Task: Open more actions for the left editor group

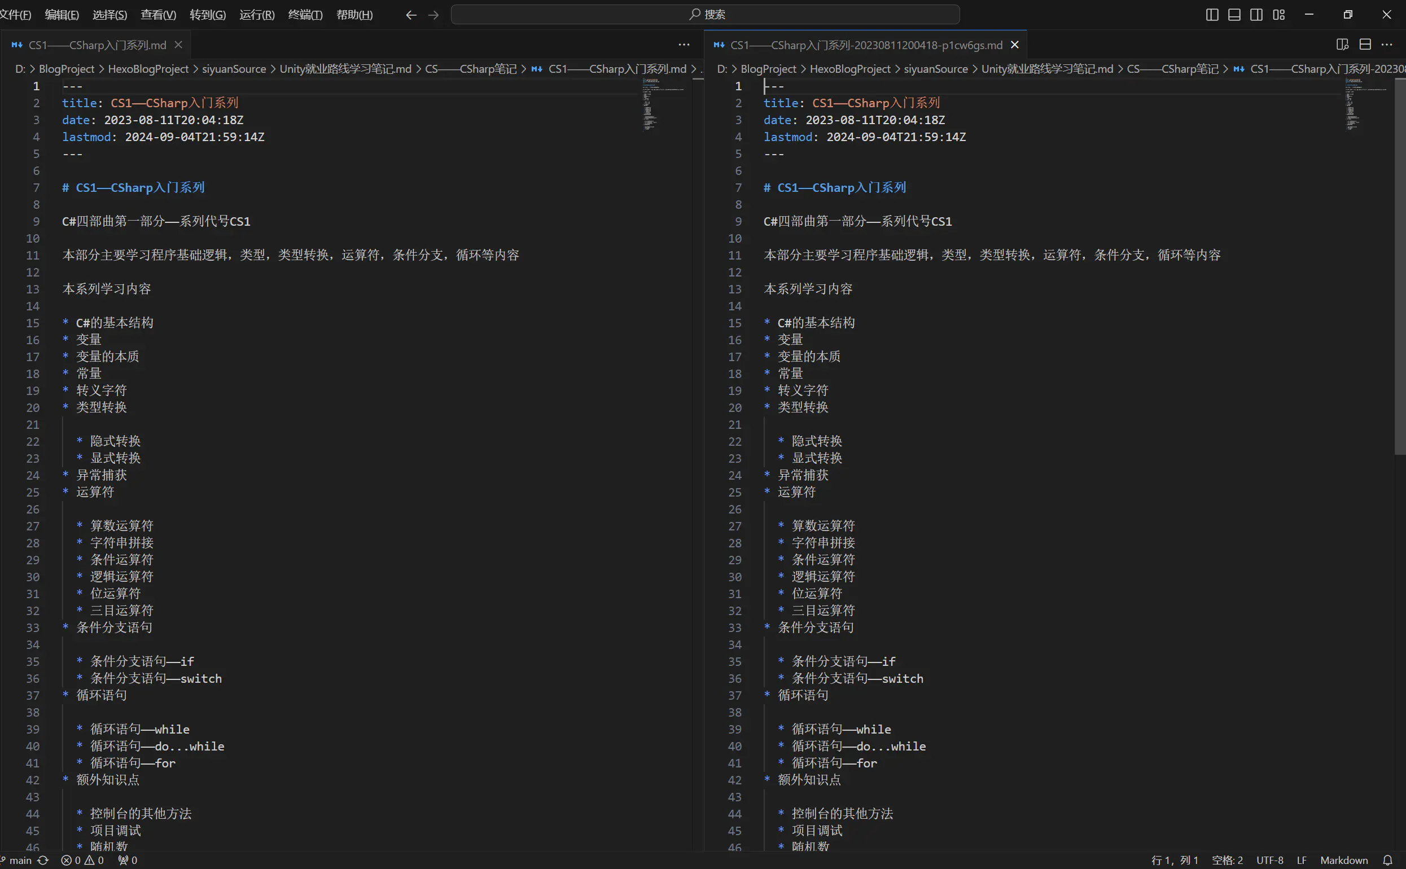Action: point(684,45)
